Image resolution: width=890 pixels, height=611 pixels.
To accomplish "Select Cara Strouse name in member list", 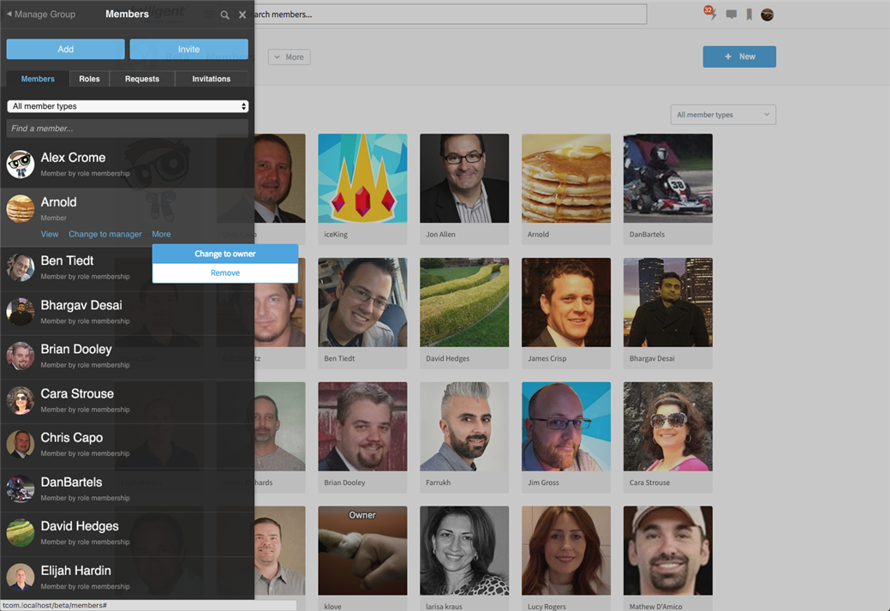I will 77,393.
